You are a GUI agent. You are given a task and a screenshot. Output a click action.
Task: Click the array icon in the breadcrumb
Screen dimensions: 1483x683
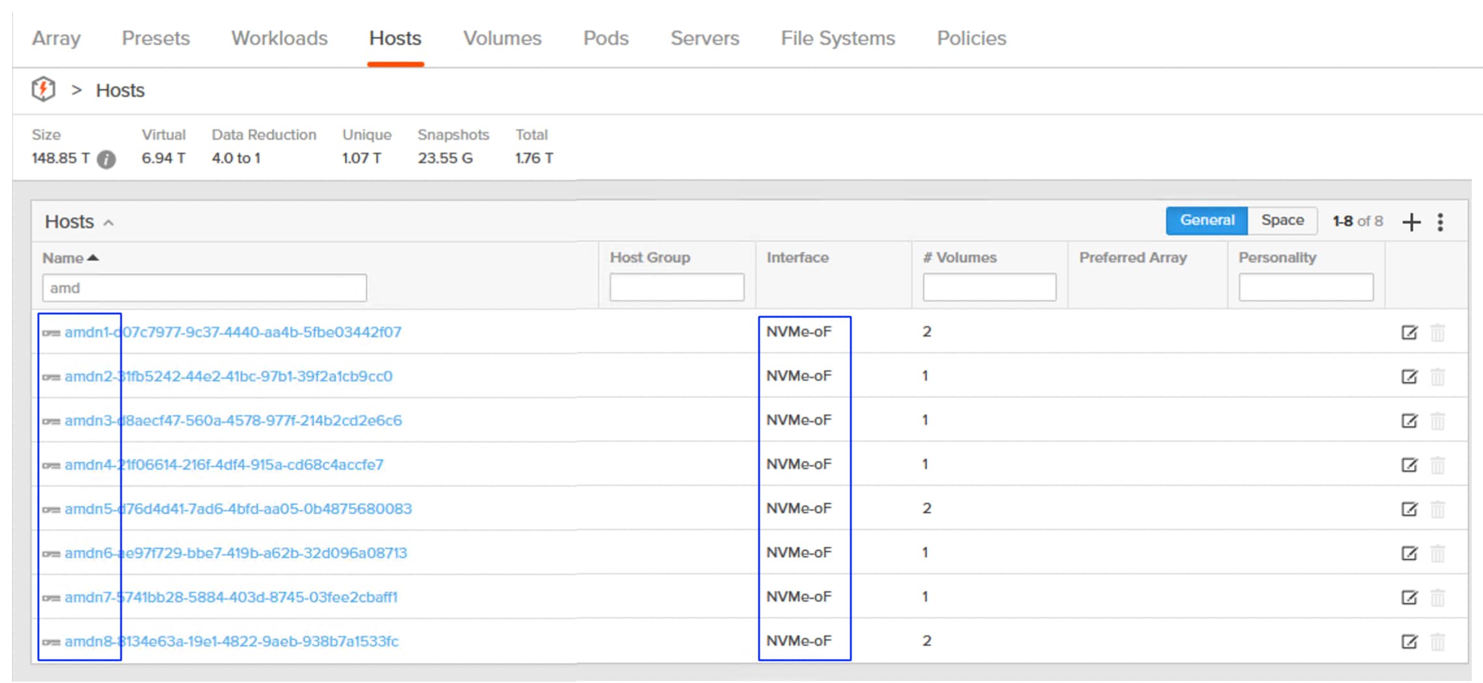click(x=43, y=90)
